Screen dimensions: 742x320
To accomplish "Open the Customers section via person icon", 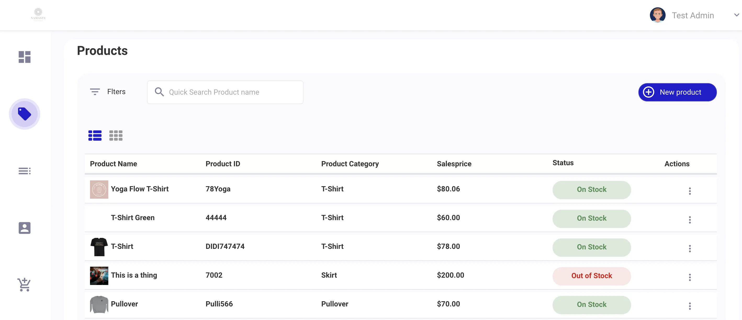I will tap(25, 228).
